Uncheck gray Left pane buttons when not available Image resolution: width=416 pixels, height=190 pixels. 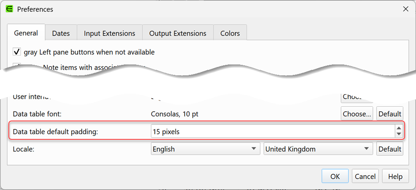(17, 52)
